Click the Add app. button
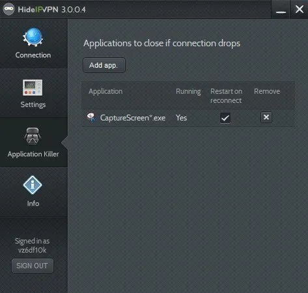The image size is (308, 293). tap(104, 65)
